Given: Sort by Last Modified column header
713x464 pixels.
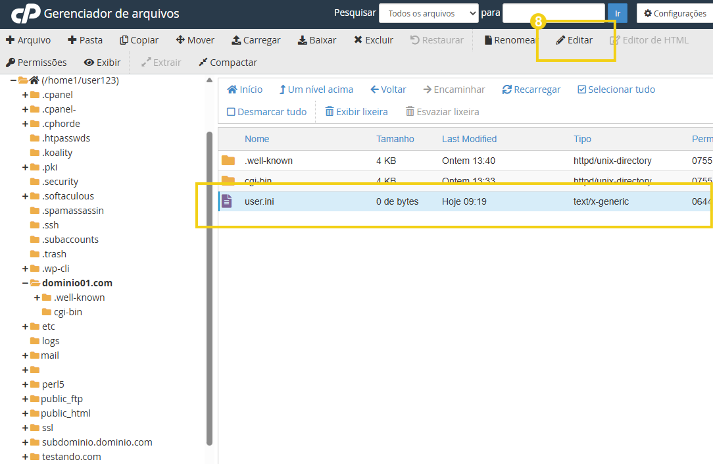Looking at the screenshot, I should (469, 139).
